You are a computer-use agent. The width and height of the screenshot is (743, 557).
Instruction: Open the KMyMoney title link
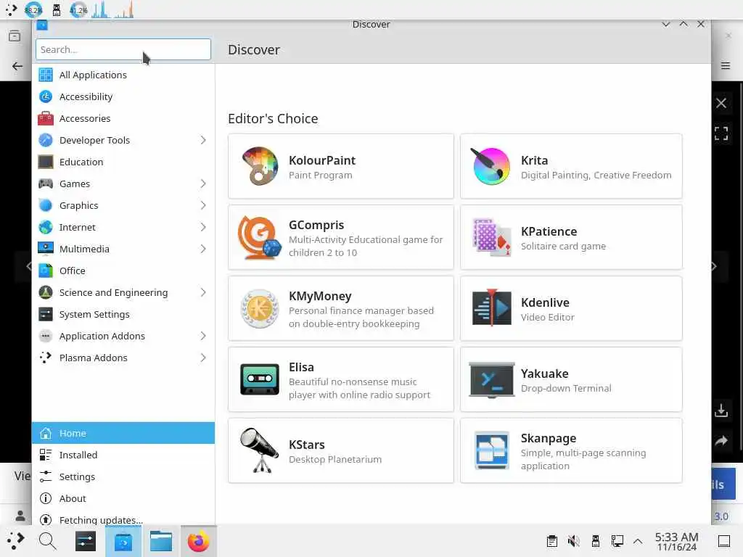click(320, 297)
